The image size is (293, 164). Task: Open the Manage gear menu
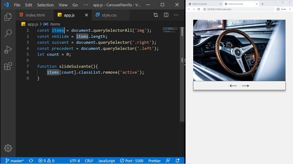tap(8, 148)
